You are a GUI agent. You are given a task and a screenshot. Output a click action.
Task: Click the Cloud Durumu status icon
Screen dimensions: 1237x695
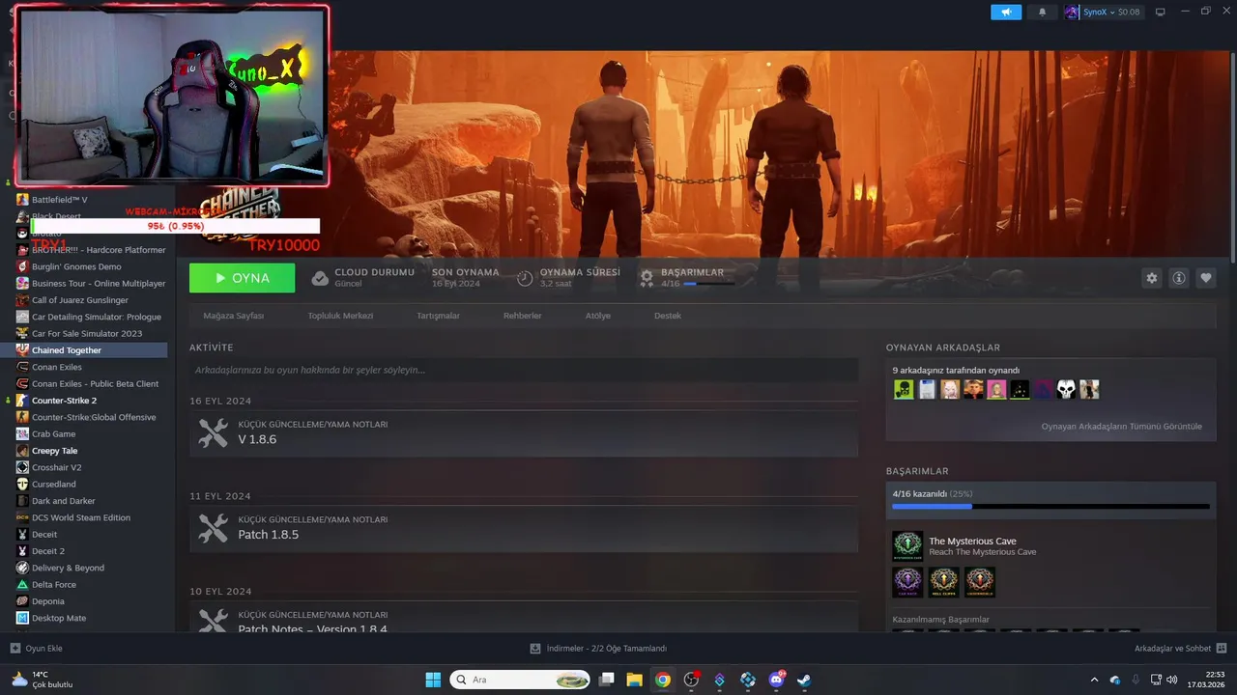(x=320, y=278)
